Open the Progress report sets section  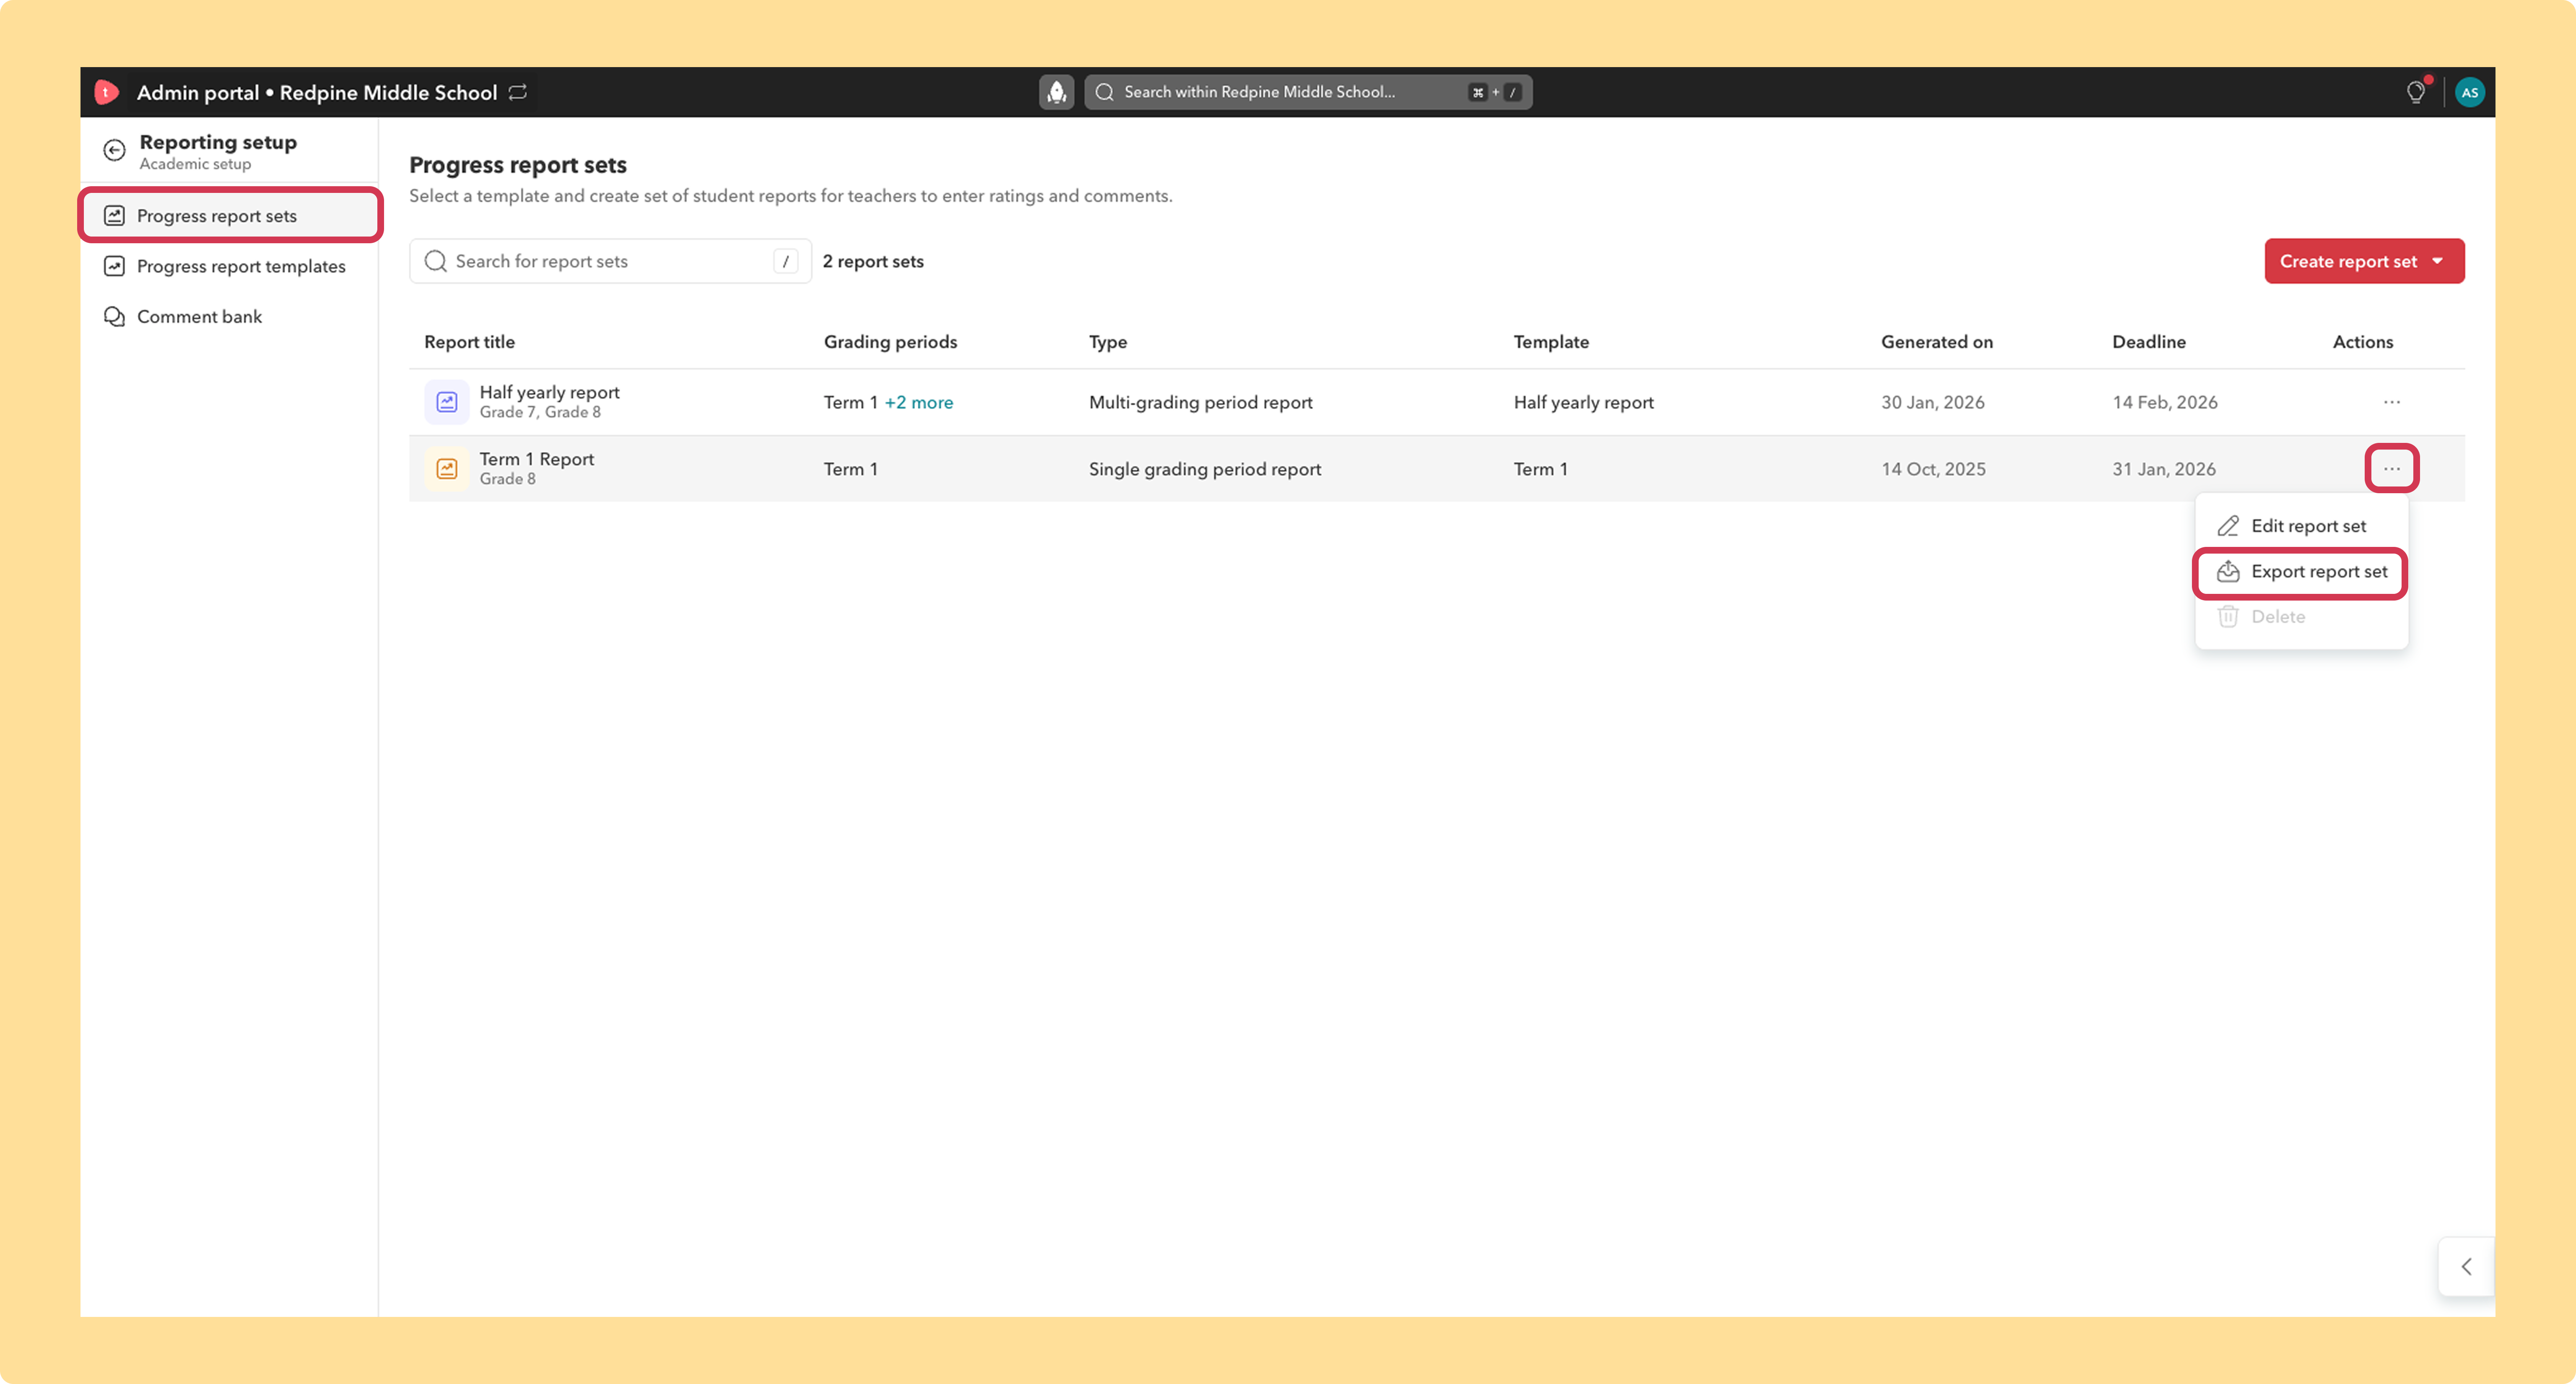click(231, 216)
